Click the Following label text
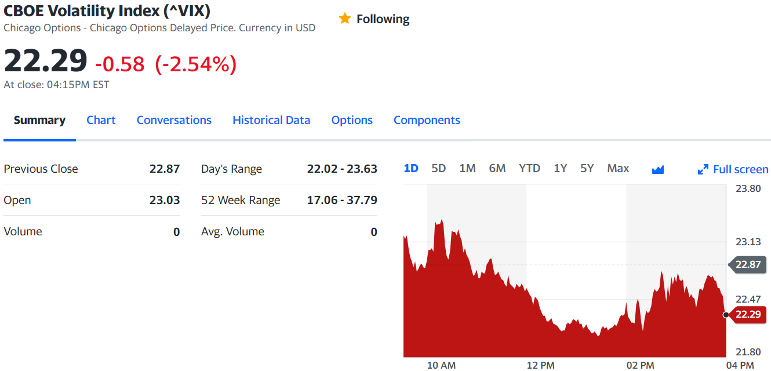 [383, 19]
